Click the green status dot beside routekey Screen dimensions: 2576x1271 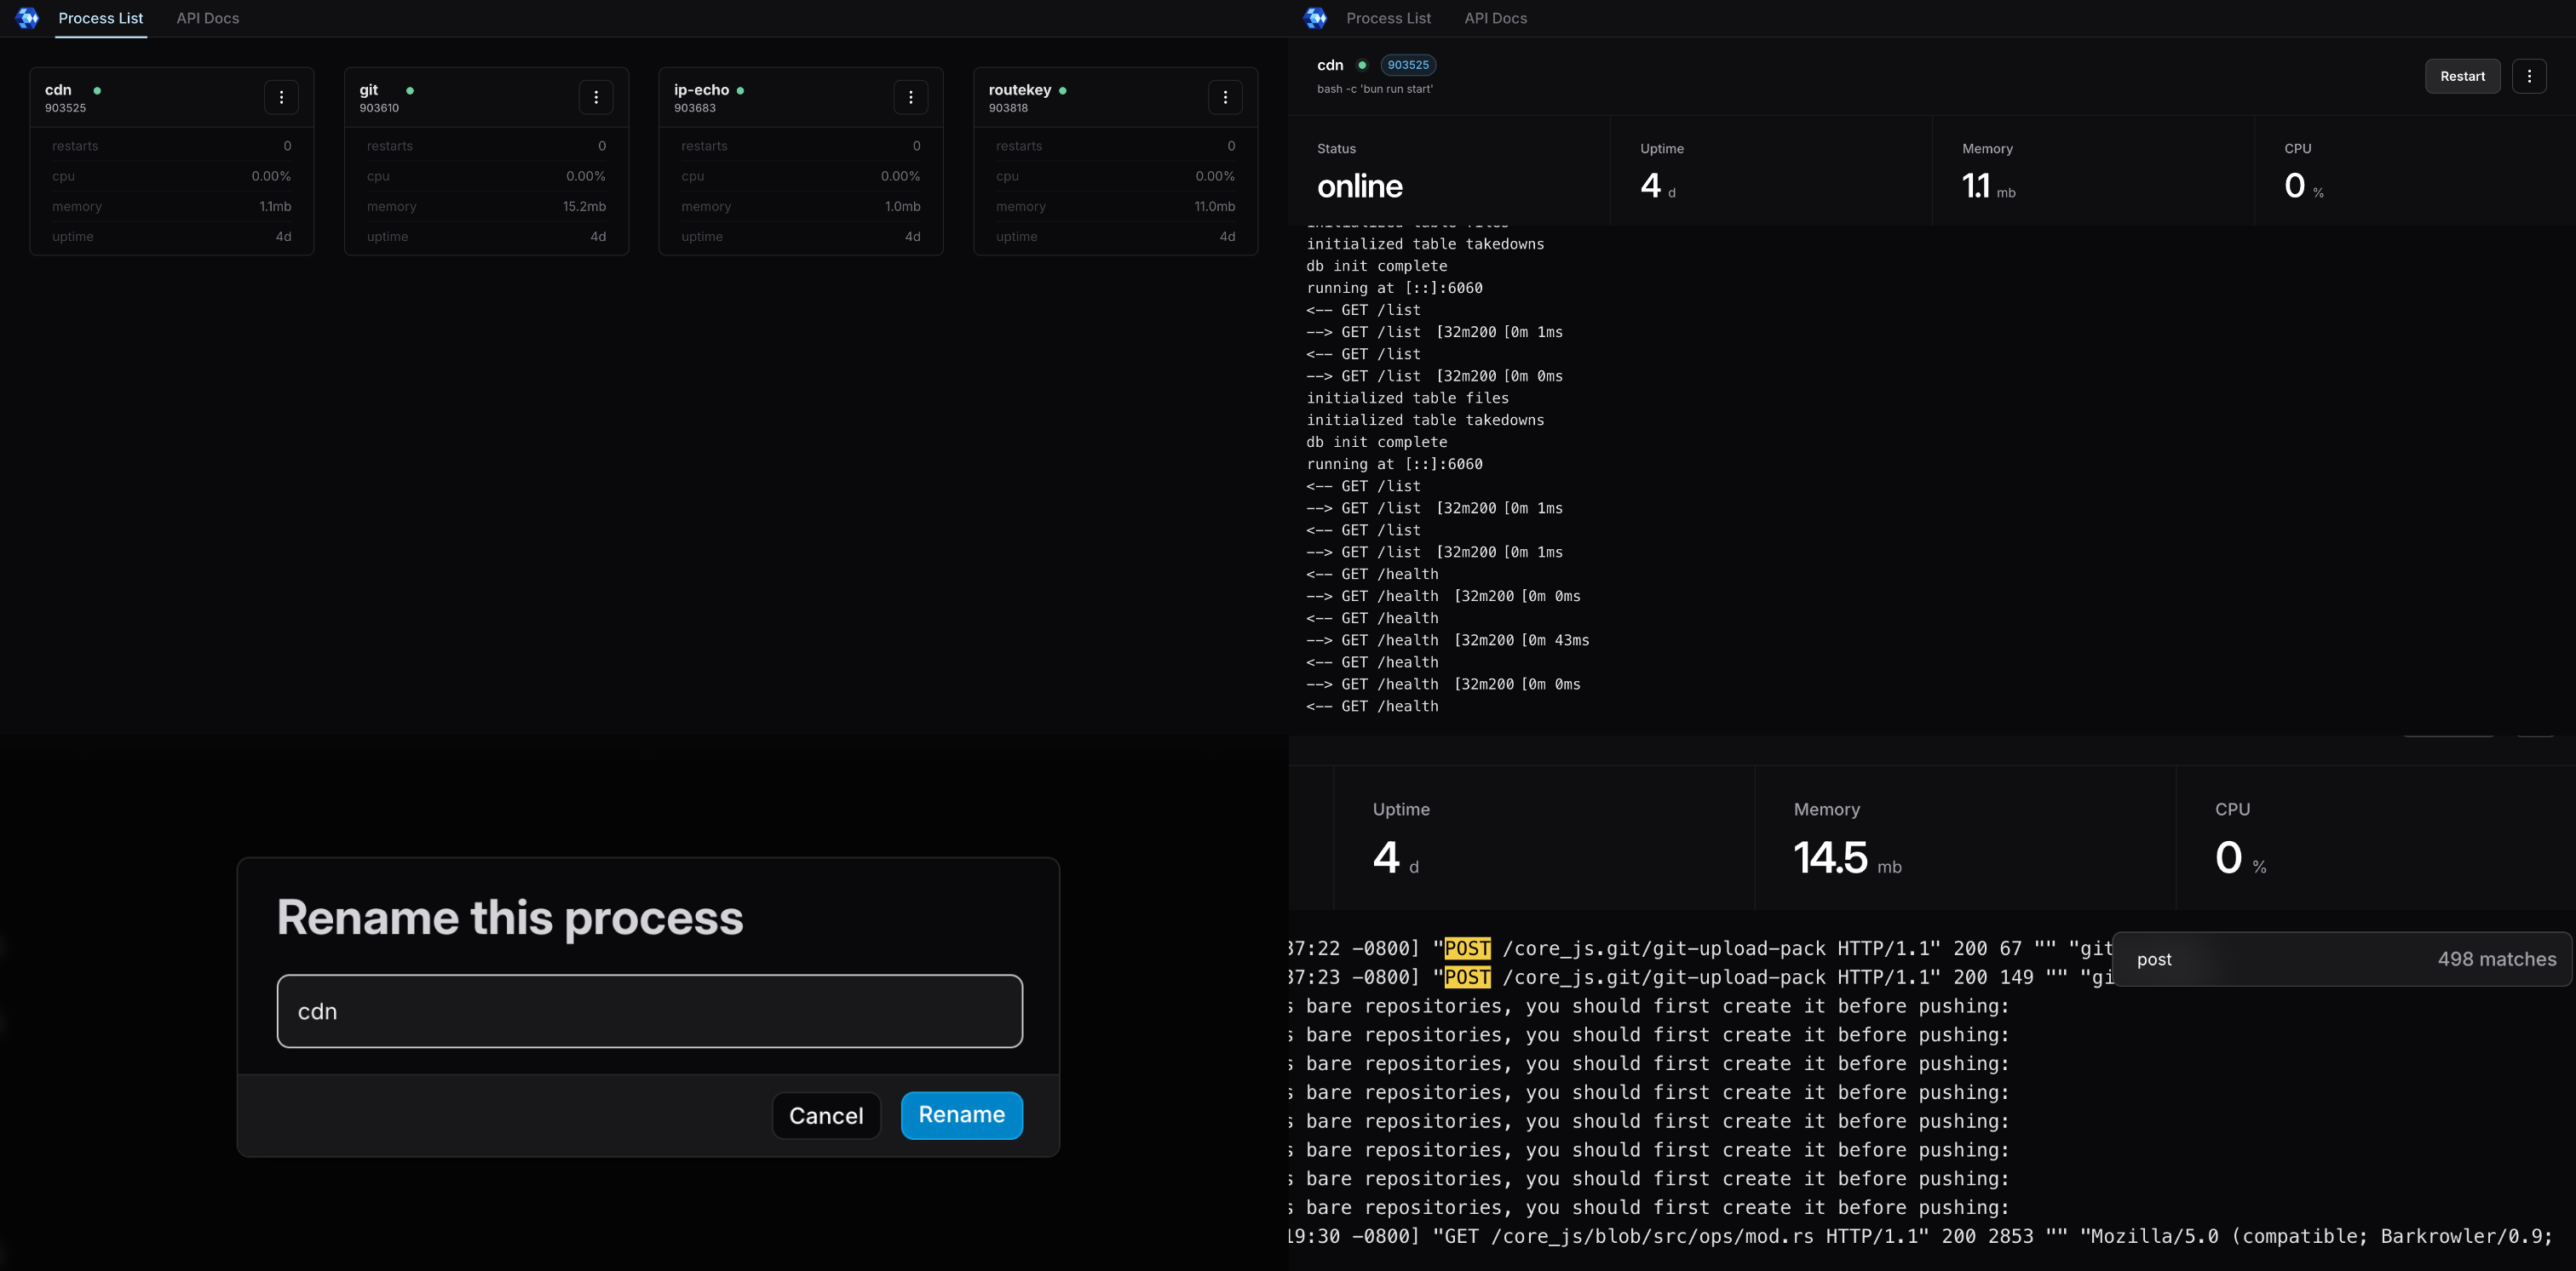click(x=1062, y=91)
